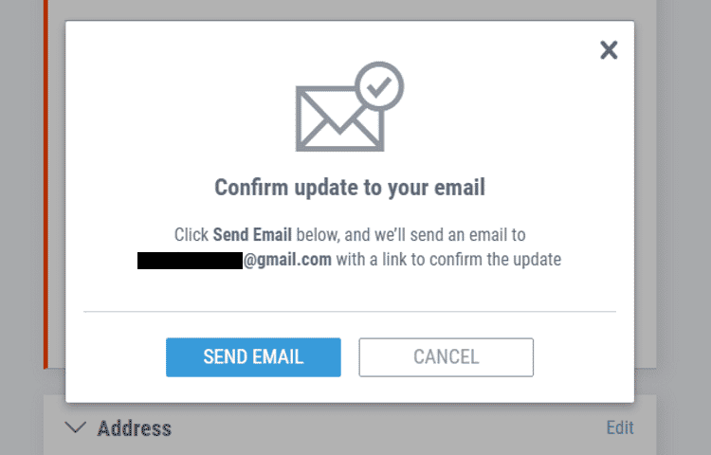The height and width of the screenshot is (455, 711).
Task: Click the horizontal divider above the buttons
Action: [x=349, y=311]
